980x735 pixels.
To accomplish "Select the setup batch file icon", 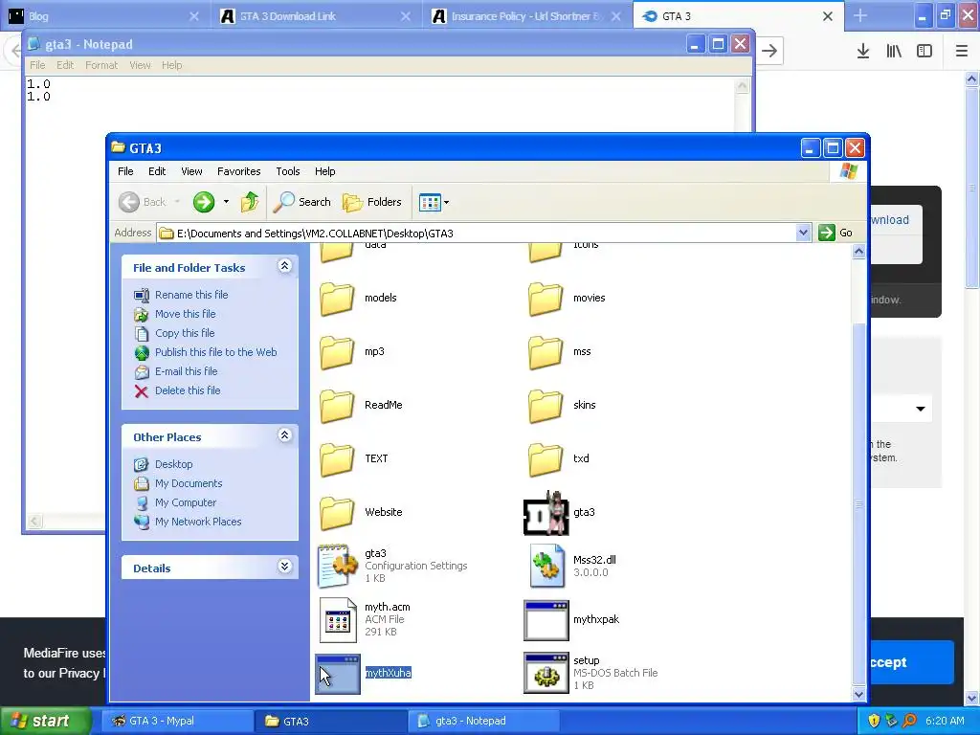I will coord(546,674).
